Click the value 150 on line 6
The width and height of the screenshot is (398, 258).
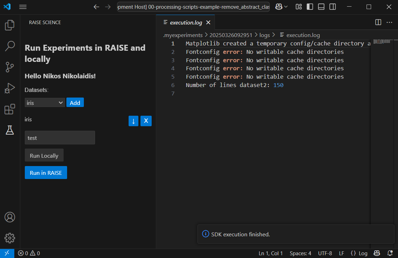(x=278, y=85)
